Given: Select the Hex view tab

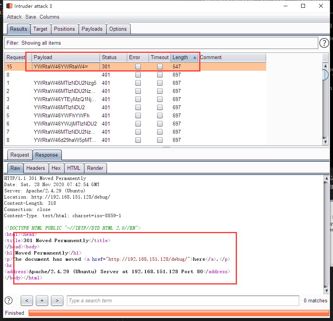Looking at the screenshot, I should point(56,168).
